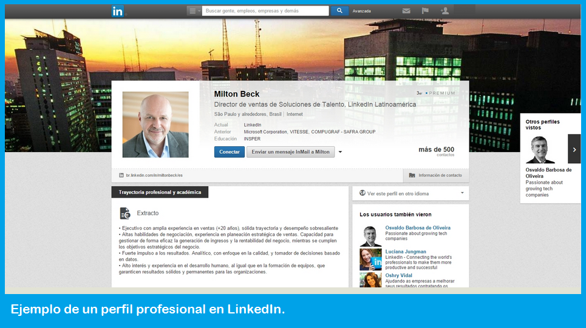Click the Conectar button

(x=230, y=152)
